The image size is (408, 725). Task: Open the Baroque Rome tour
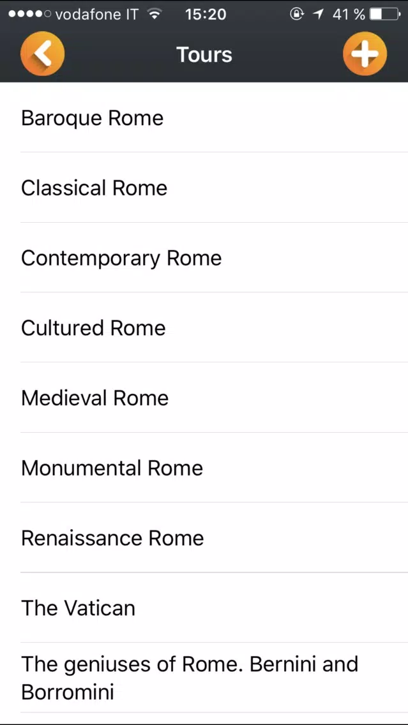tap(92, 118)
